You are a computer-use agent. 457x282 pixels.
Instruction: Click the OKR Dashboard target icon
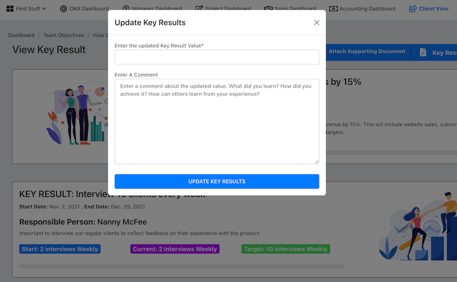[64, 9]
